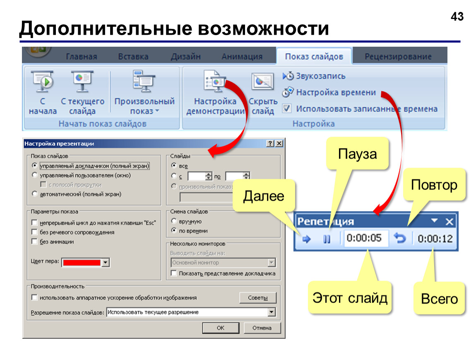Close Настройка презентации dialog

(279, 143)
